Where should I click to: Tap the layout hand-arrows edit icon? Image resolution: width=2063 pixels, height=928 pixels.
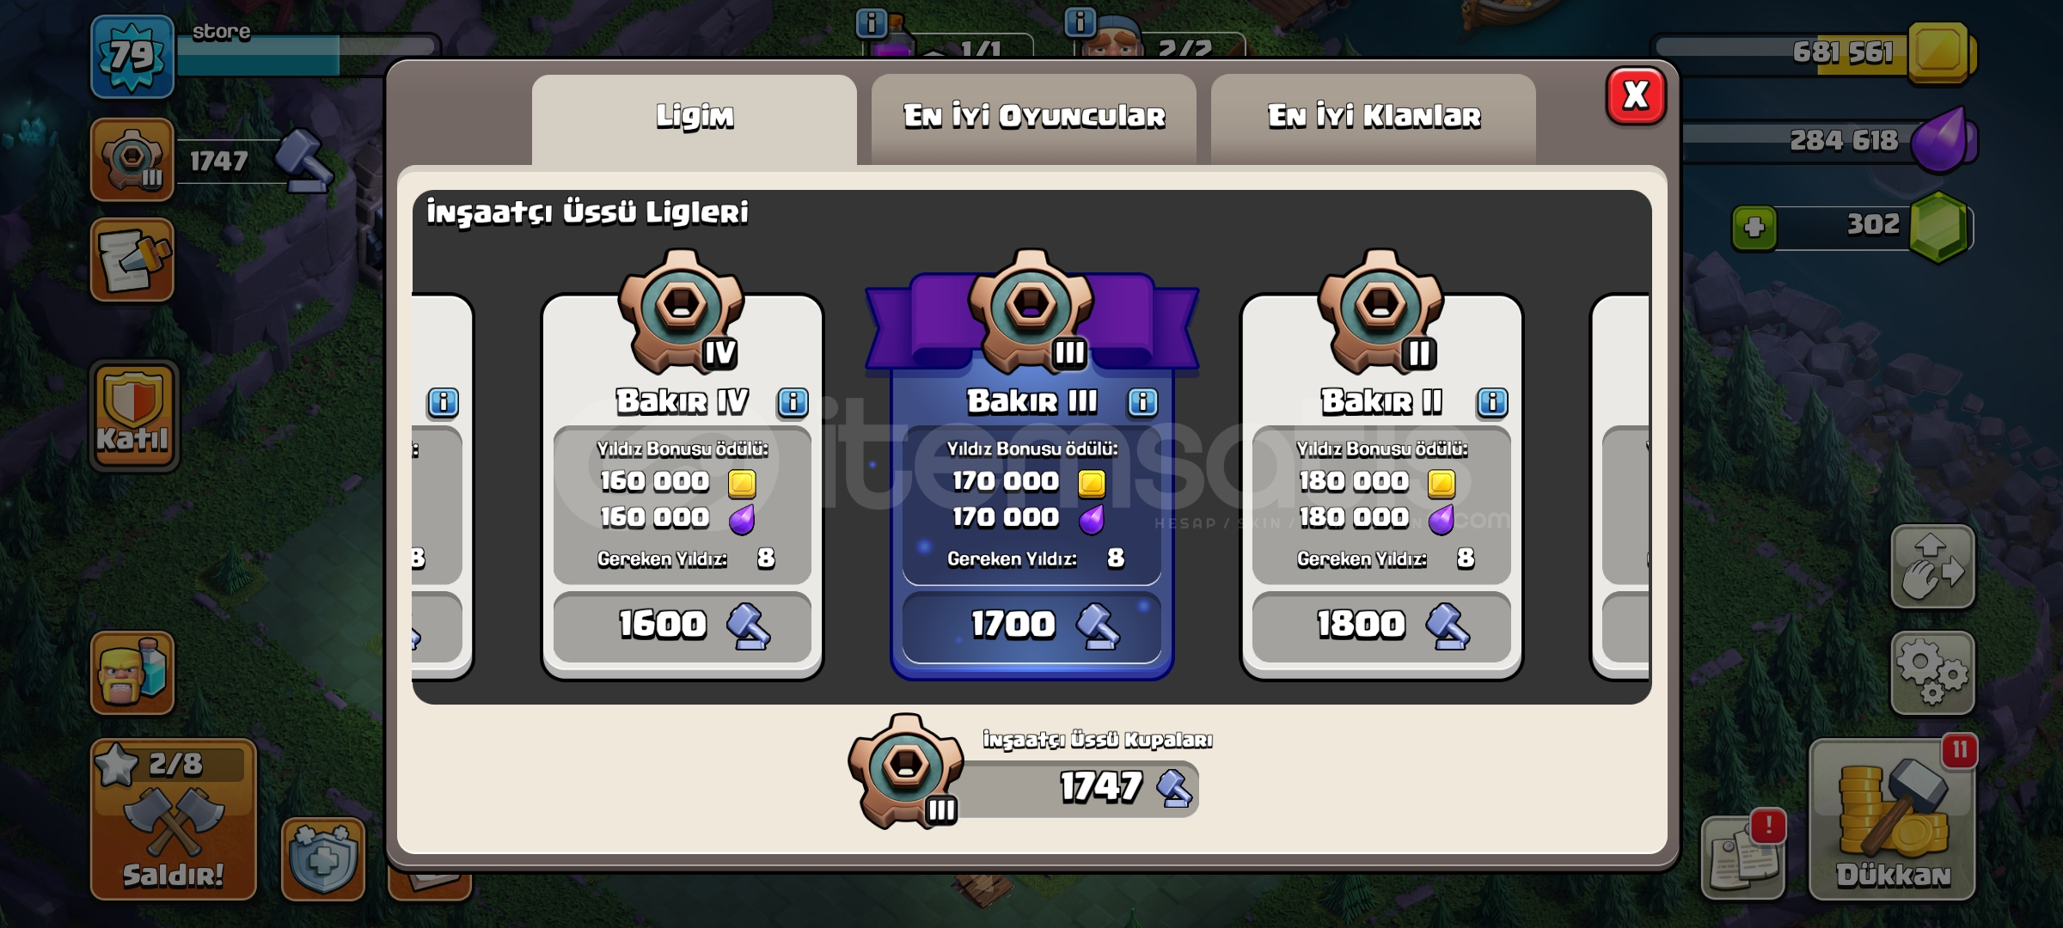(x=1932, y=566)
